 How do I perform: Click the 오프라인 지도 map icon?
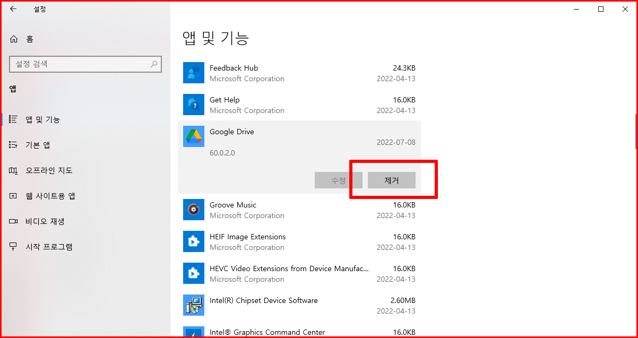pyautogui.click(x=14, y=170)
